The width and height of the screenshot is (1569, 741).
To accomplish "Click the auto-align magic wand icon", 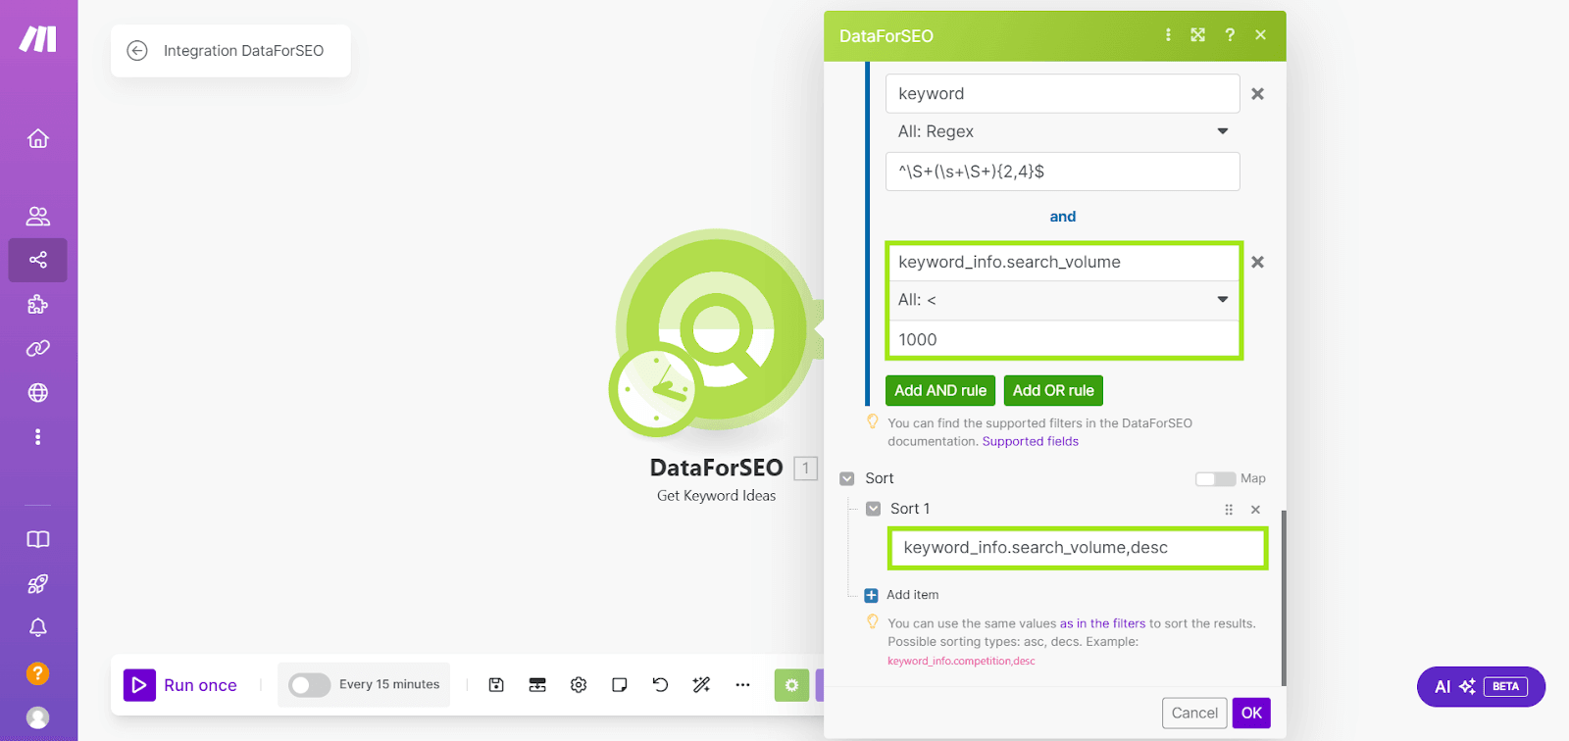I will click(701, 685).
